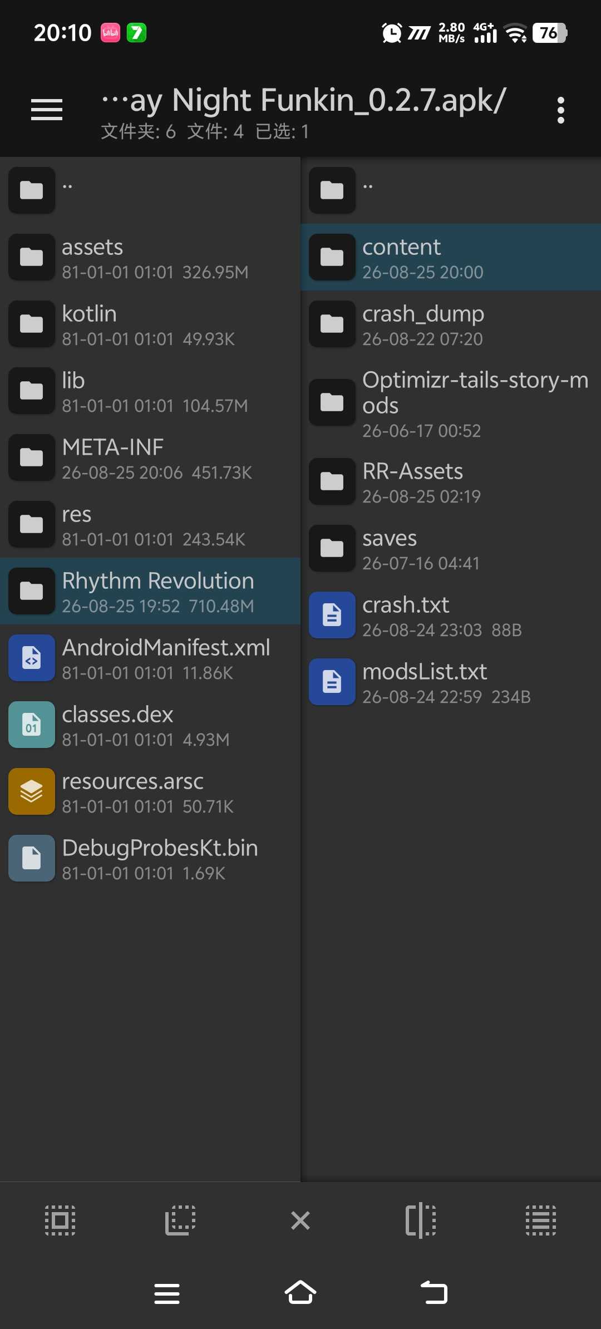Tap the green 7 notification icon
Viewport: 601px width, 1329px height.
tap(136, 33)
